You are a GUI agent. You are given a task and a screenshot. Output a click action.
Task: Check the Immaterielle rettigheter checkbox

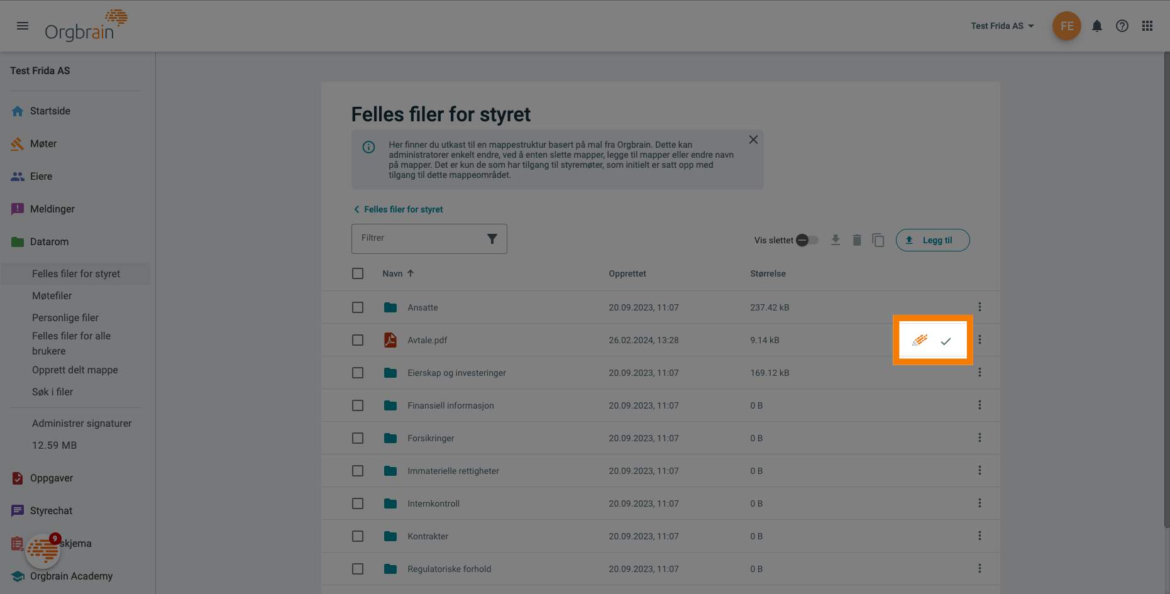pyautogui.click(x=358, y=471)
